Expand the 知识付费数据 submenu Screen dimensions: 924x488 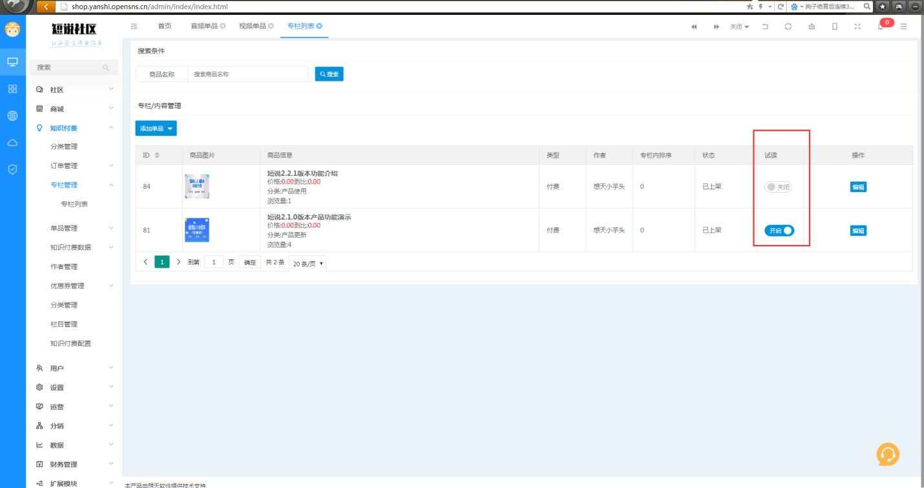click(x=74, y=248)
